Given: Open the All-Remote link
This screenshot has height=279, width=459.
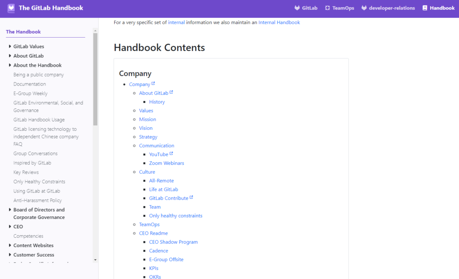Looking at the screenshot, I should point(161,181).
